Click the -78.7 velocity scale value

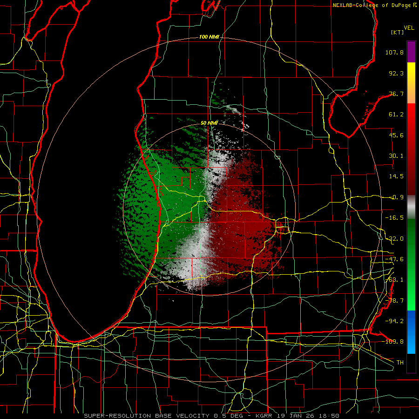tap(394, 301)
